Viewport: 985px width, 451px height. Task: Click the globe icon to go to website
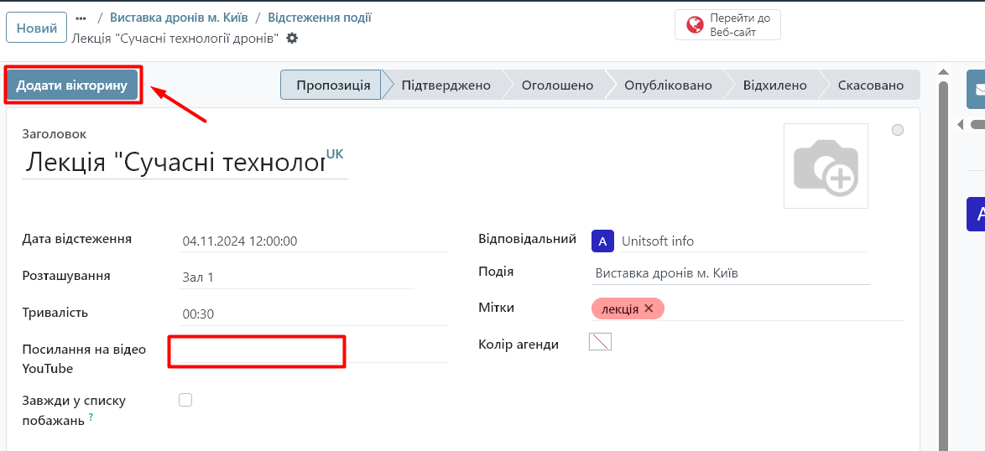[x=695, y=25]
